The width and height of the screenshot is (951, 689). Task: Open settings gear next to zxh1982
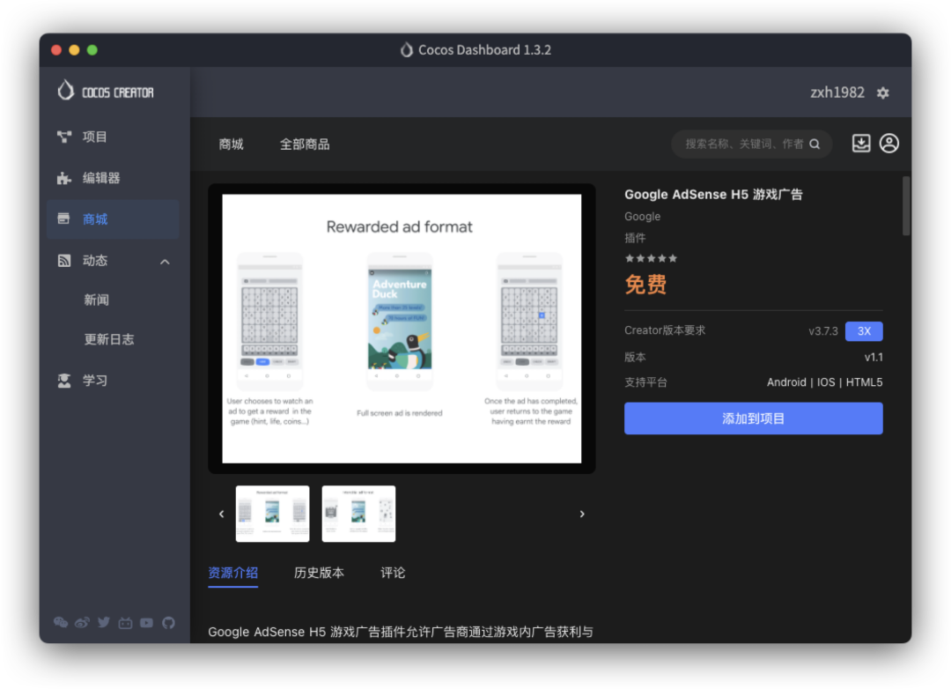[882, 93]
